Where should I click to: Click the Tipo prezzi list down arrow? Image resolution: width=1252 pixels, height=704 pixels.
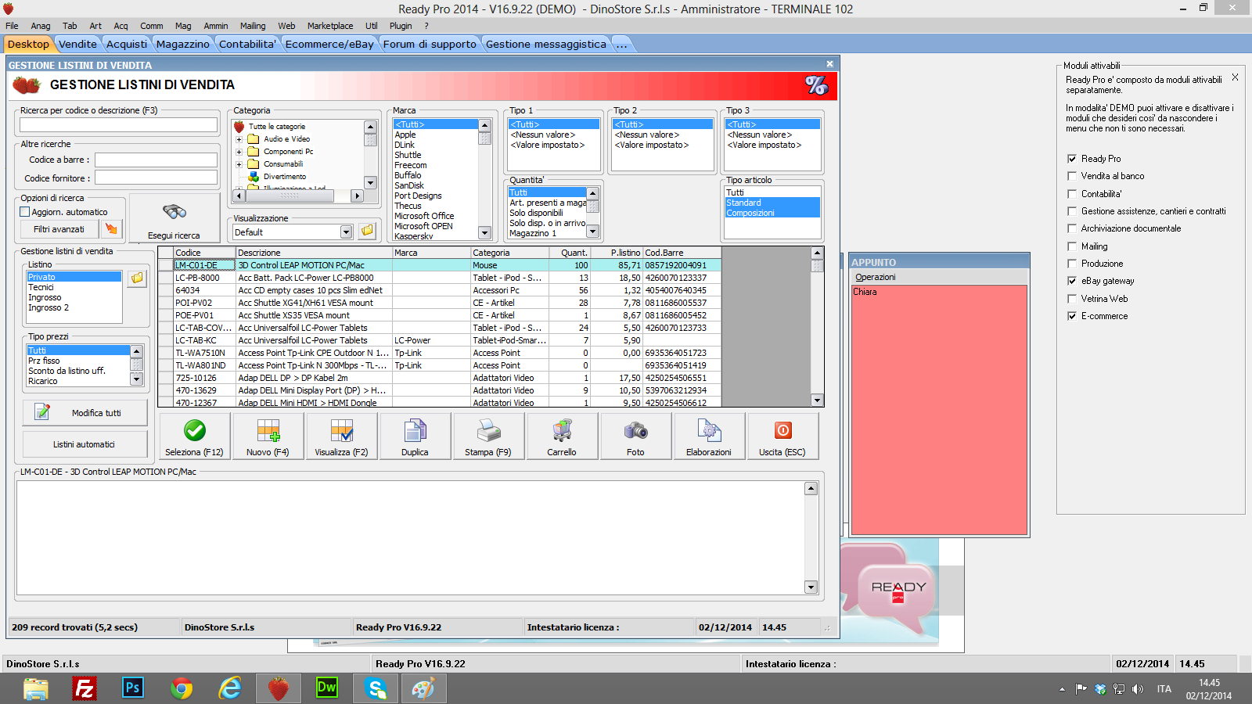pos(137,379)
